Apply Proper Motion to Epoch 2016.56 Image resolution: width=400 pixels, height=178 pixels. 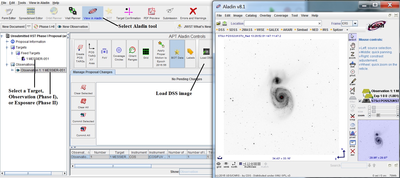(x=161, y=54)
